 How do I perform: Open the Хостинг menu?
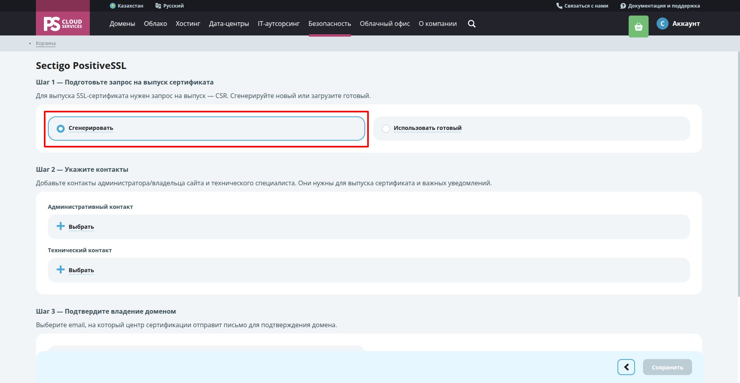[188, 24]
